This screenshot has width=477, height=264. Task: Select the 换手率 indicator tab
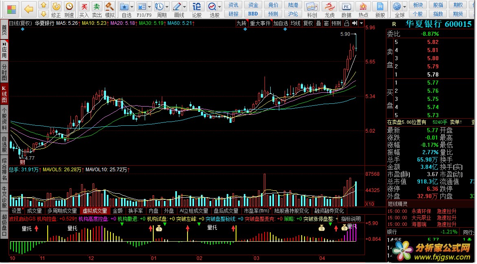135,211
